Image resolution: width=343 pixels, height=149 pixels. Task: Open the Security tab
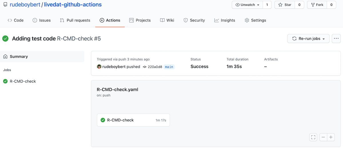194,20
